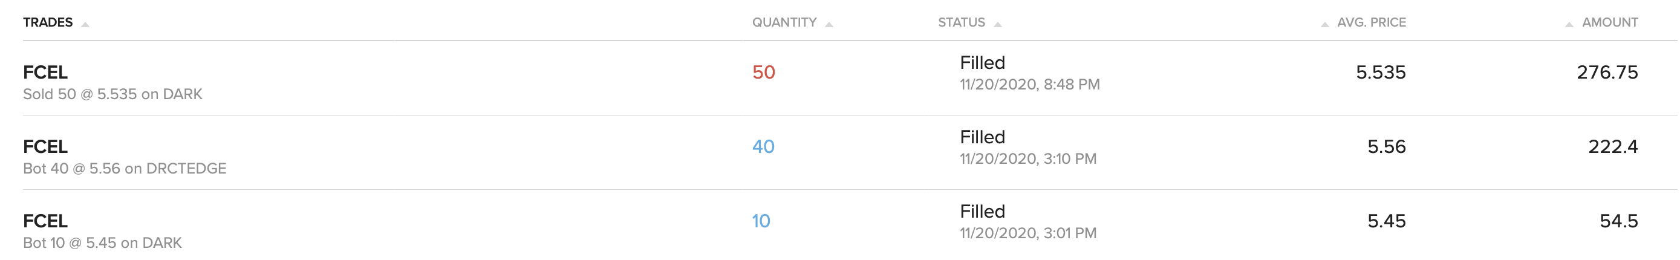1680x260 pixels.
Task: Click the sort arrow next to QUANTITY
Action: 829,25
